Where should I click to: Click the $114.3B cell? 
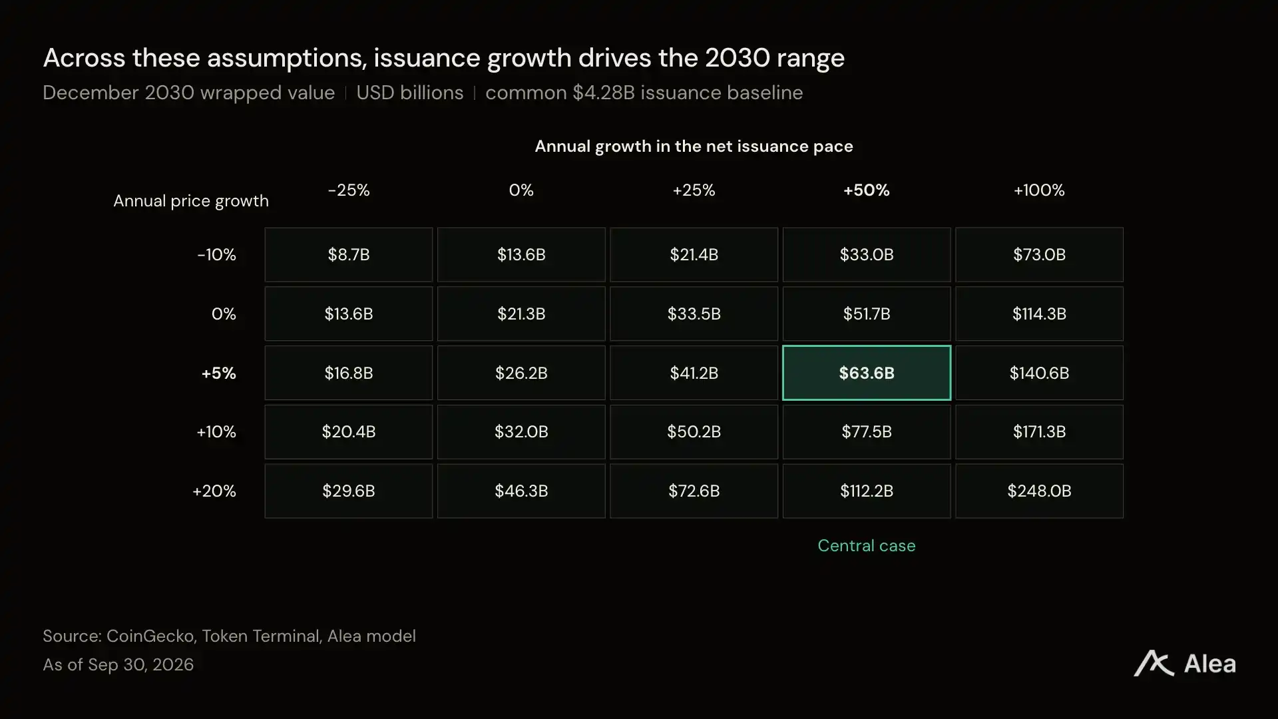tap(1039, 314)
